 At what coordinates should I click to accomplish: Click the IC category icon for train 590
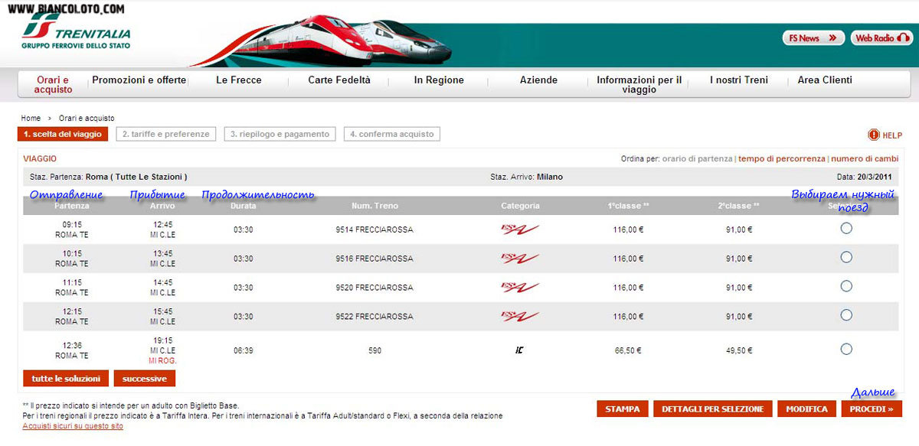520,350
